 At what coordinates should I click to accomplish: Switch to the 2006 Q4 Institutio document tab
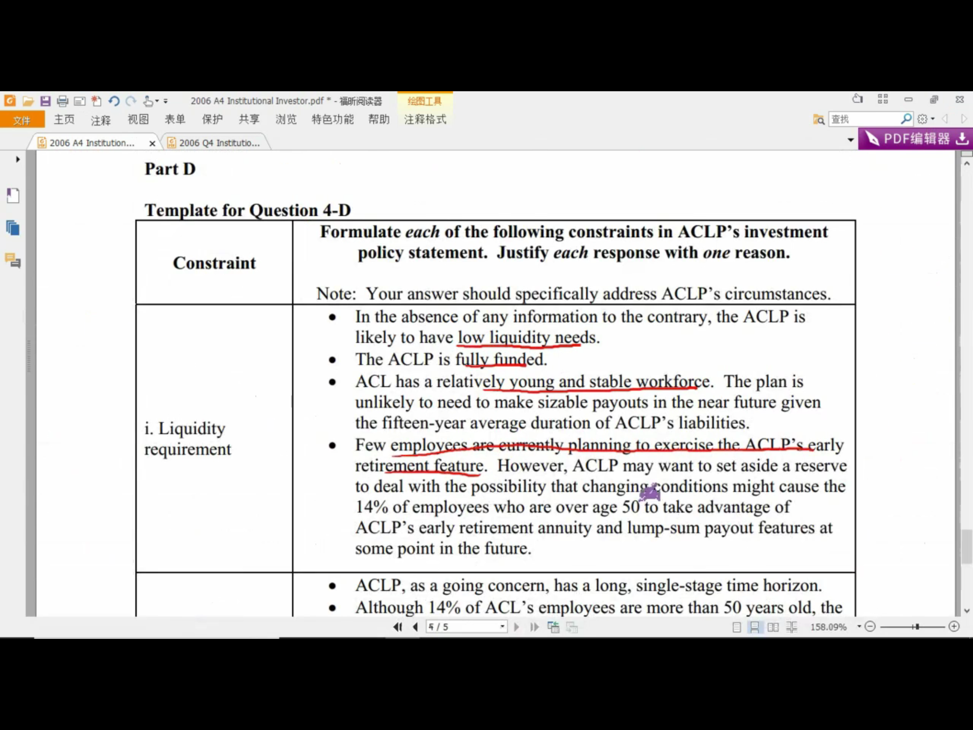tap(215, 143)
